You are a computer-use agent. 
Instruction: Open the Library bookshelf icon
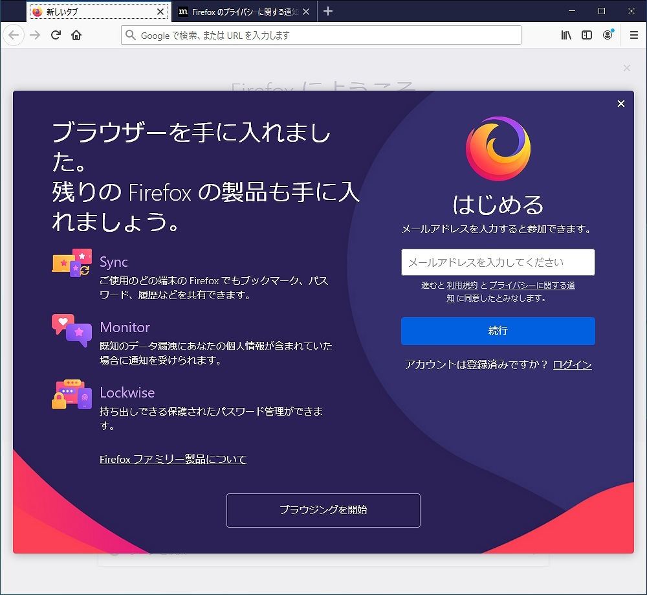coord(566,35)
